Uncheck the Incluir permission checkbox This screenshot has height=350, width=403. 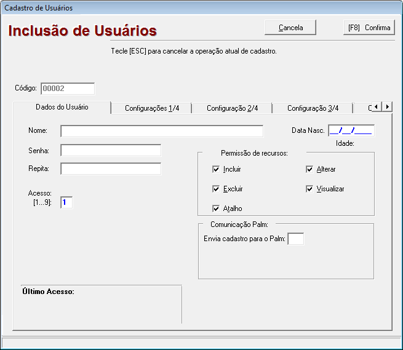coord(216,169)
